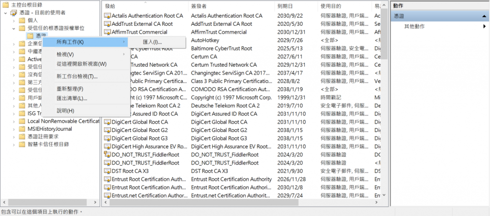Expand the MSIEHistoryJournal node chevron
Viewport: 490px width, 216px height.
point(14,129)
